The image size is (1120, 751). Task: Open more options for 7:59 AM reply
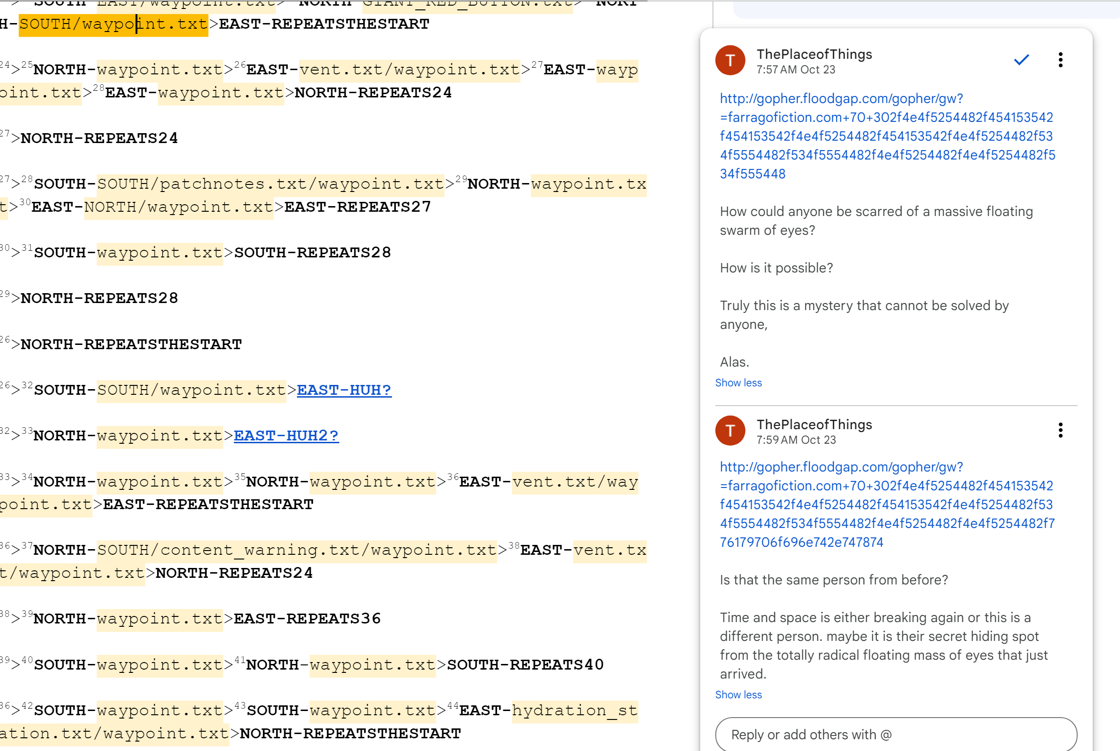tap(1060, 430)
